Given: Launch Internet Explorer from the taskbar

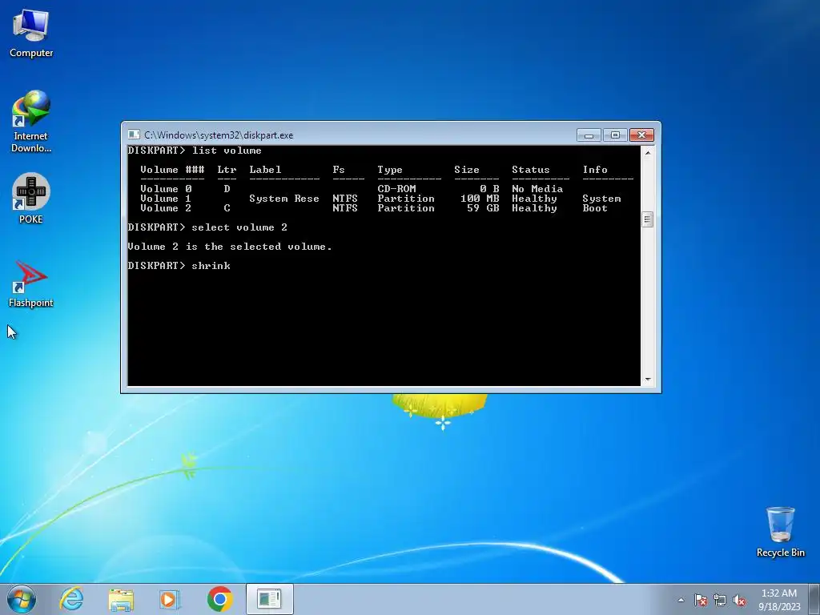Looking at the screenshot, I should click(71, 599).
